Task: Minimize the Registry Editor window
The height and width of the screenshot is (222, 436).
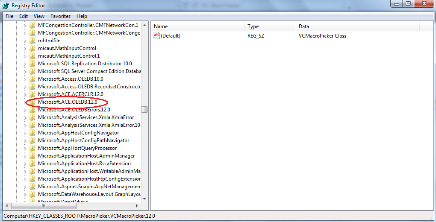Action: tap(397, 4)
